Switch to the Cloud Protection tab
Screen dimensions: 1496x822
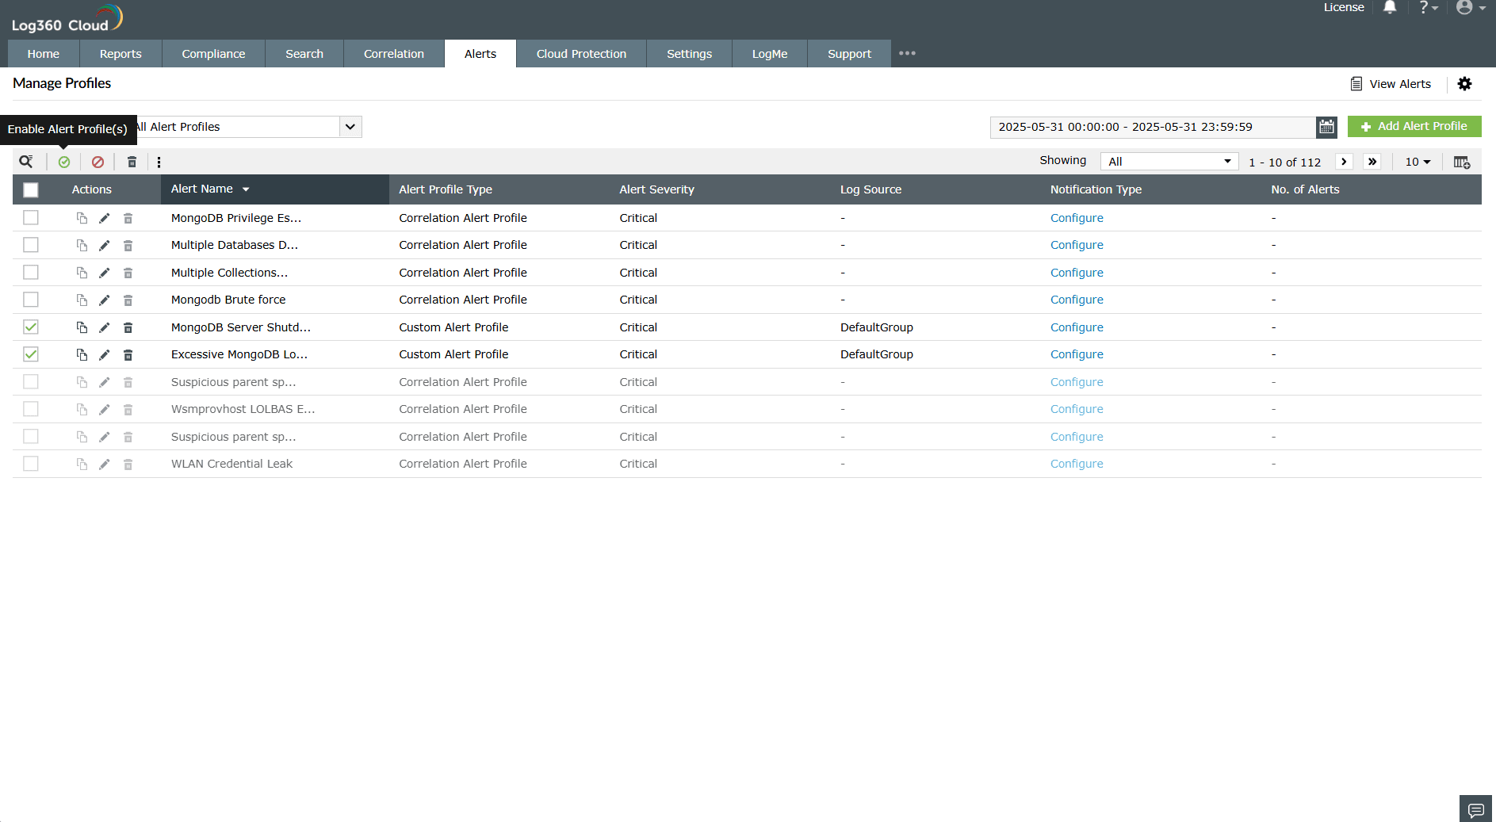click(x=581, y=53)
